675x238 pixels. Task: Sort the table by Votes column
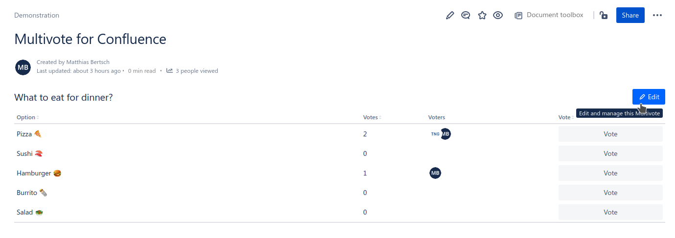pos(372,117)
